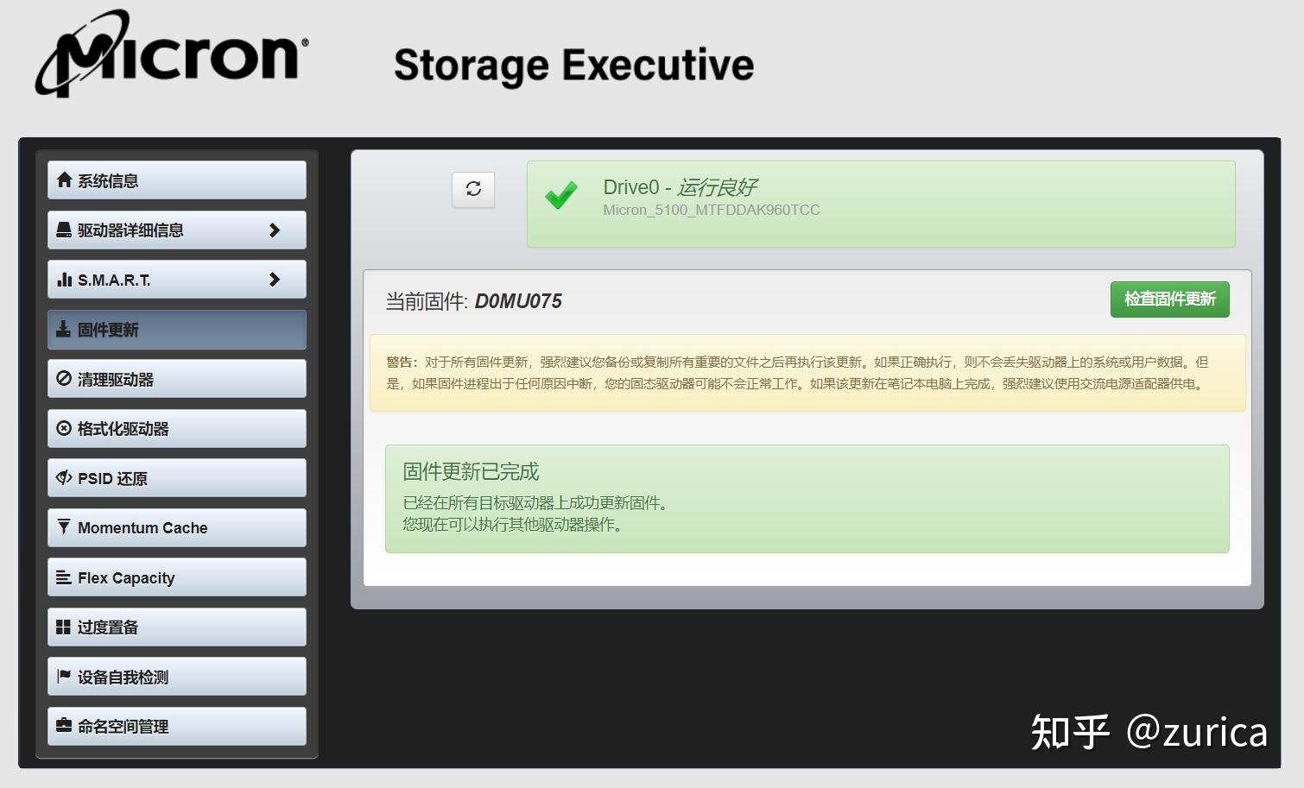Click the 检查固件更新 green button
1304x788 pixels.
(1169, 299)
